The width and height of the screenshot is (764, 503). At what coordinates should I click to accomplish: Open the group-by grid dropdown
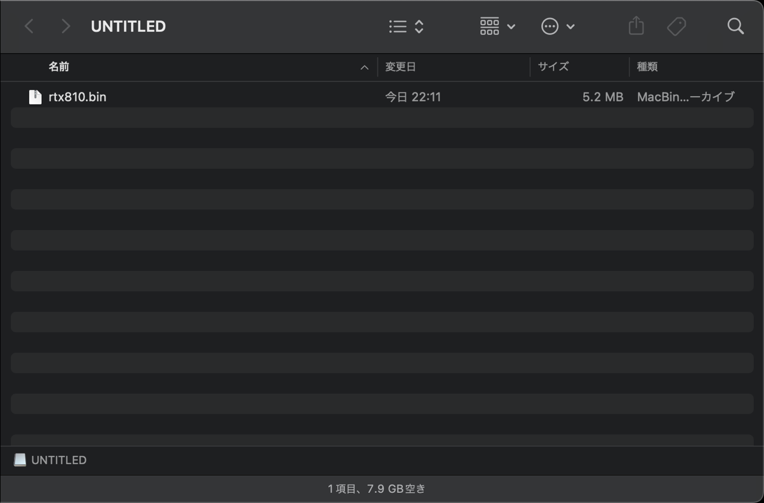pyautogui.click(x=498, y=26)
